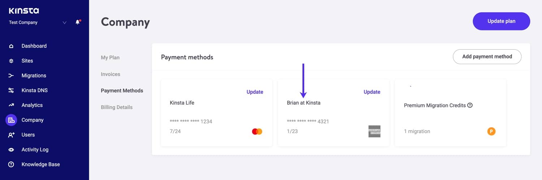Switch to the My Plan tab
This screenshot has height=180, width=542.
point(110,57)
